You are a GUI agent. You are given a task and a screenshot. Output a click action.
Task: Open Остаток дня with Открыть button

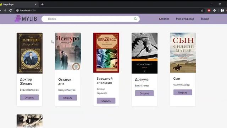68,98
